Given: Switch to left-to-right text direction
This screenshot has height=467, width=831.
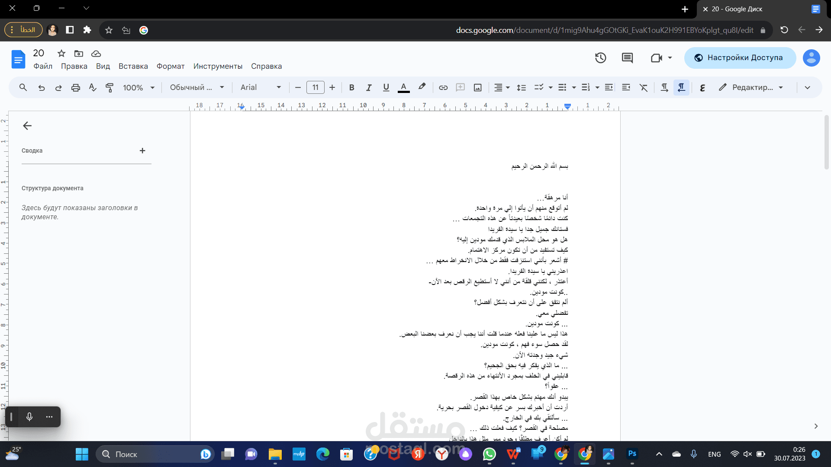Looking at the screenshot, I should coord(664,87).
